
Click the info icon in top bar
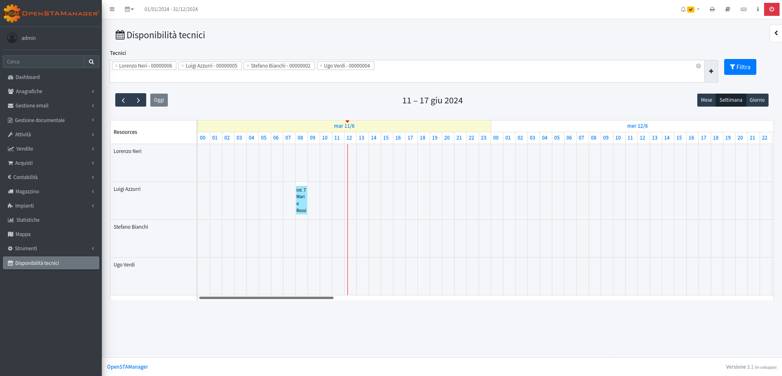click(x=758, y=9)
